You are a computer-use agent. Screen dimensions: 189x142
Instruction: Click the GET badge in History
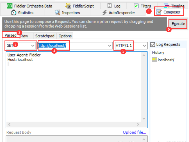(x=154, y=60)
